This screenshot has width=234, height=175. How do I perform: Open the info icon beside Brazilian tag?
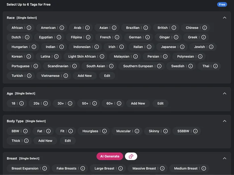[146, 28]
